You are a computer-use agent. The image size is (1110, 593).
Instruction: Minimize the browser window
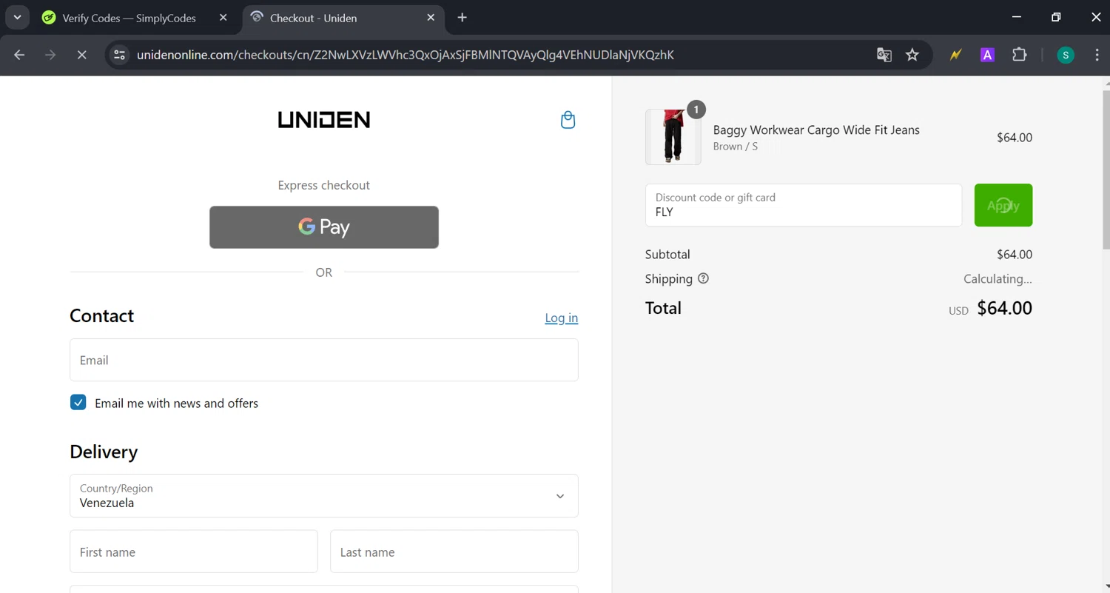(1017, 17)
